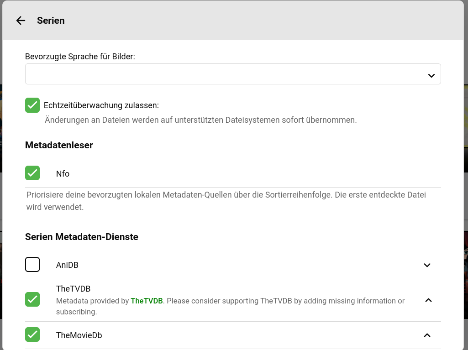Click the TheTVDB service name

(73, 289)
